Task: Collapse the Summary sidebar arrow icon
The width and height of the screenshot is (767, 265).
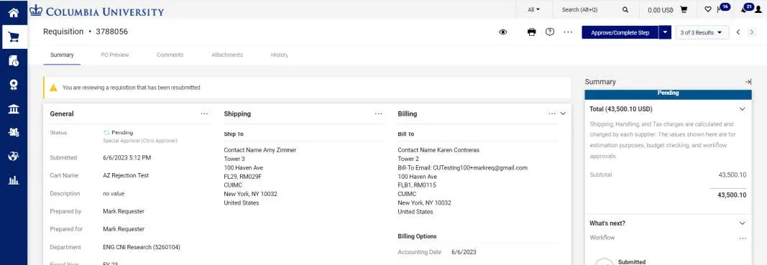Action: pyautogui.click(x=748, y=82)
